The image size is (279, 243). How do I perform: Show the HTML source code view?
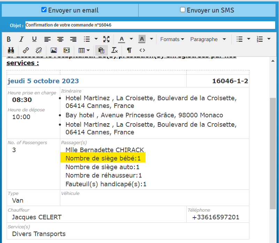coord(142,50)
